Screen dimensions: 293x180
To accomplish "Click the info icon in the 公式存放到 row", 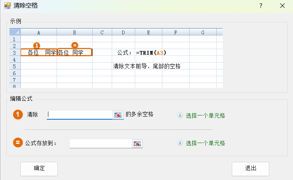I will (180, 143).
